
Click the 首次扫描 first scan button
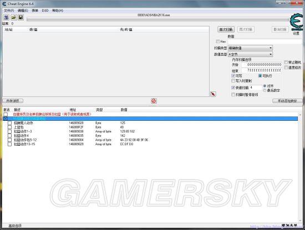226,29
